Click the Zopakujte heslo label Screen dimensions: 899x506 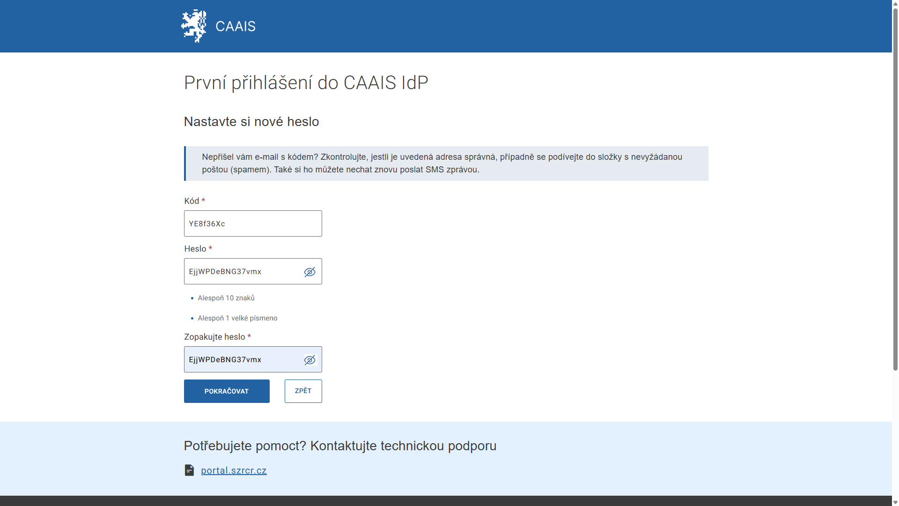pos(214,337)
